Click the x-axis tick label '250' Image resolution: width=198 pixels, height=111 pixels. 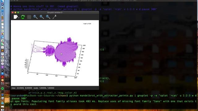(x=75, y=78)
